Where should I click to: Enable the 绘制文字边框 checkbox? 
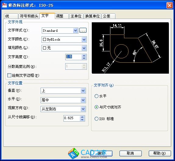point(9,75)
